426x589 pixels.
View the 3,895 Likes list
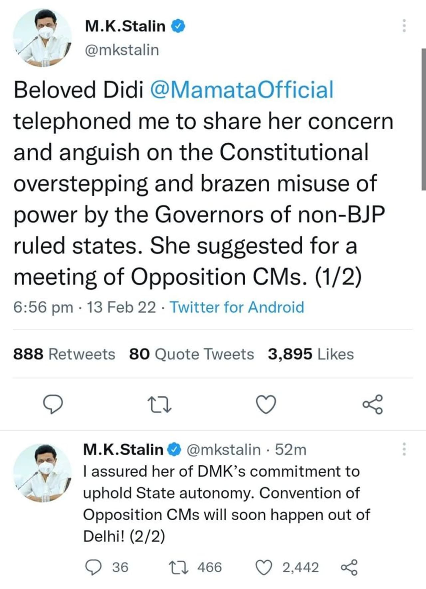coord(311,354)
